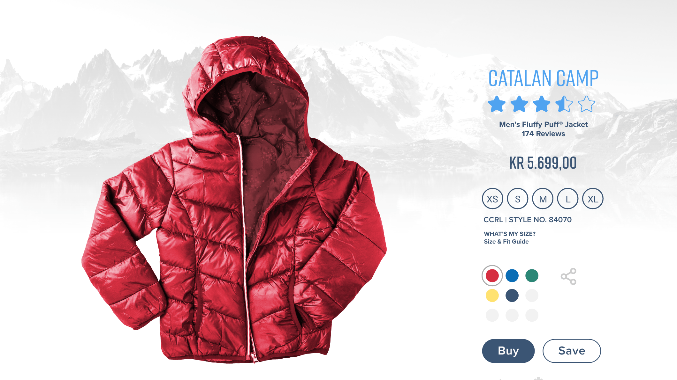Screen dimensions: 677x380
Task: Choose the navy color swatch
Action: tap(512, 296)
